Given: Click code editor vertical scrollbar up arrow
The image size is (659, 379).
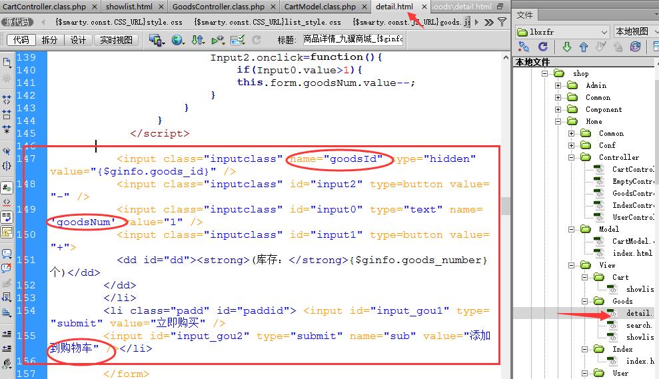Looking at the screenshot, I should click(x=506, y=57).
